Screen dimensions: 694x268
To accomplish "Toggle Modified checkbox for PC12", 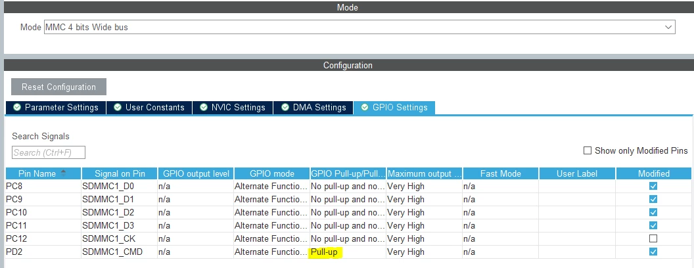I will click(653, 238).
